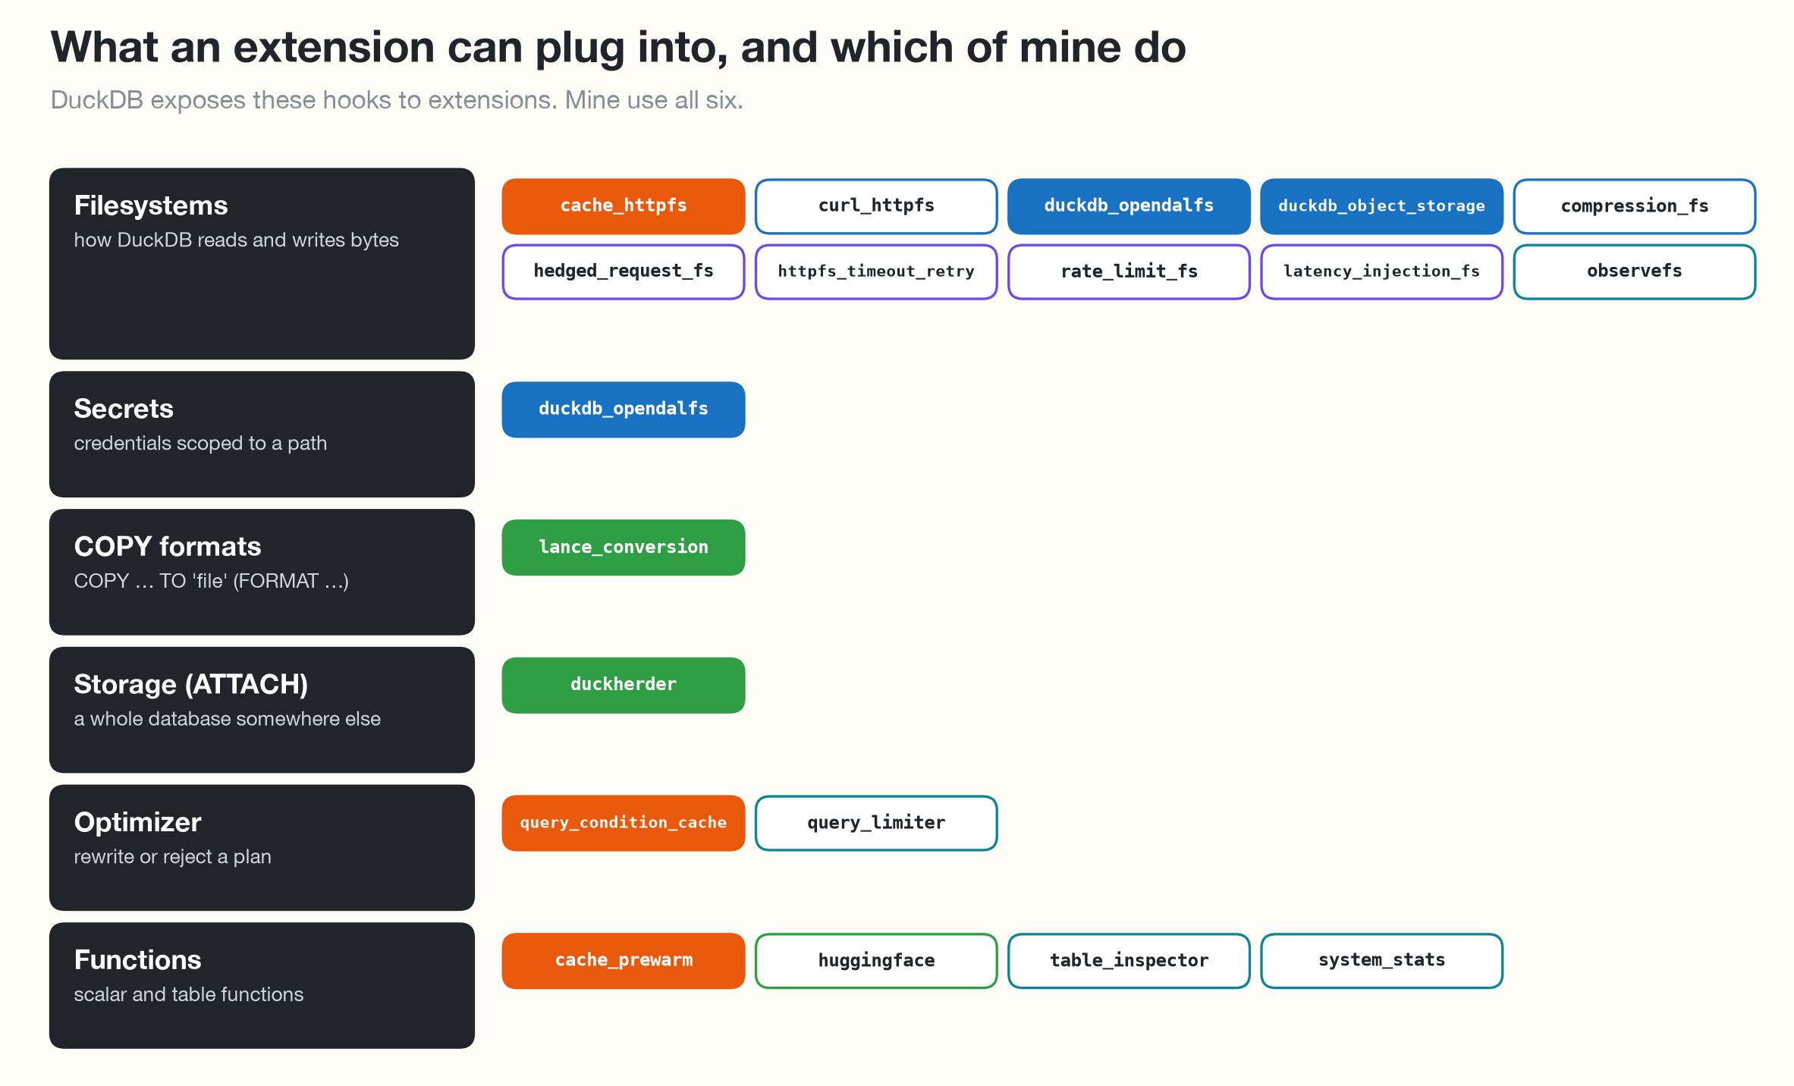Viewport: 1794px width, 1086px height.
Task: Select the compression_fs chip
Action: (1635, 206)
